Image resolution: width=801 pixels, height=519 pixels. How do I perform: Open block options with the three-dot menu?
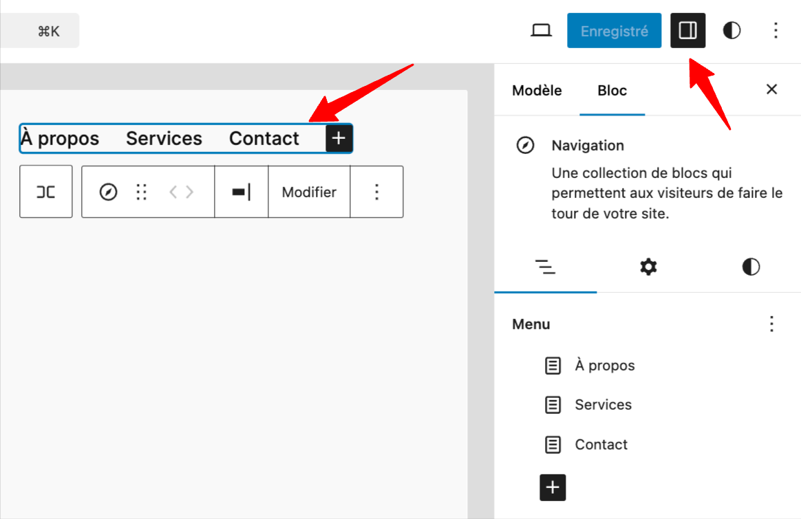(376, 192)
